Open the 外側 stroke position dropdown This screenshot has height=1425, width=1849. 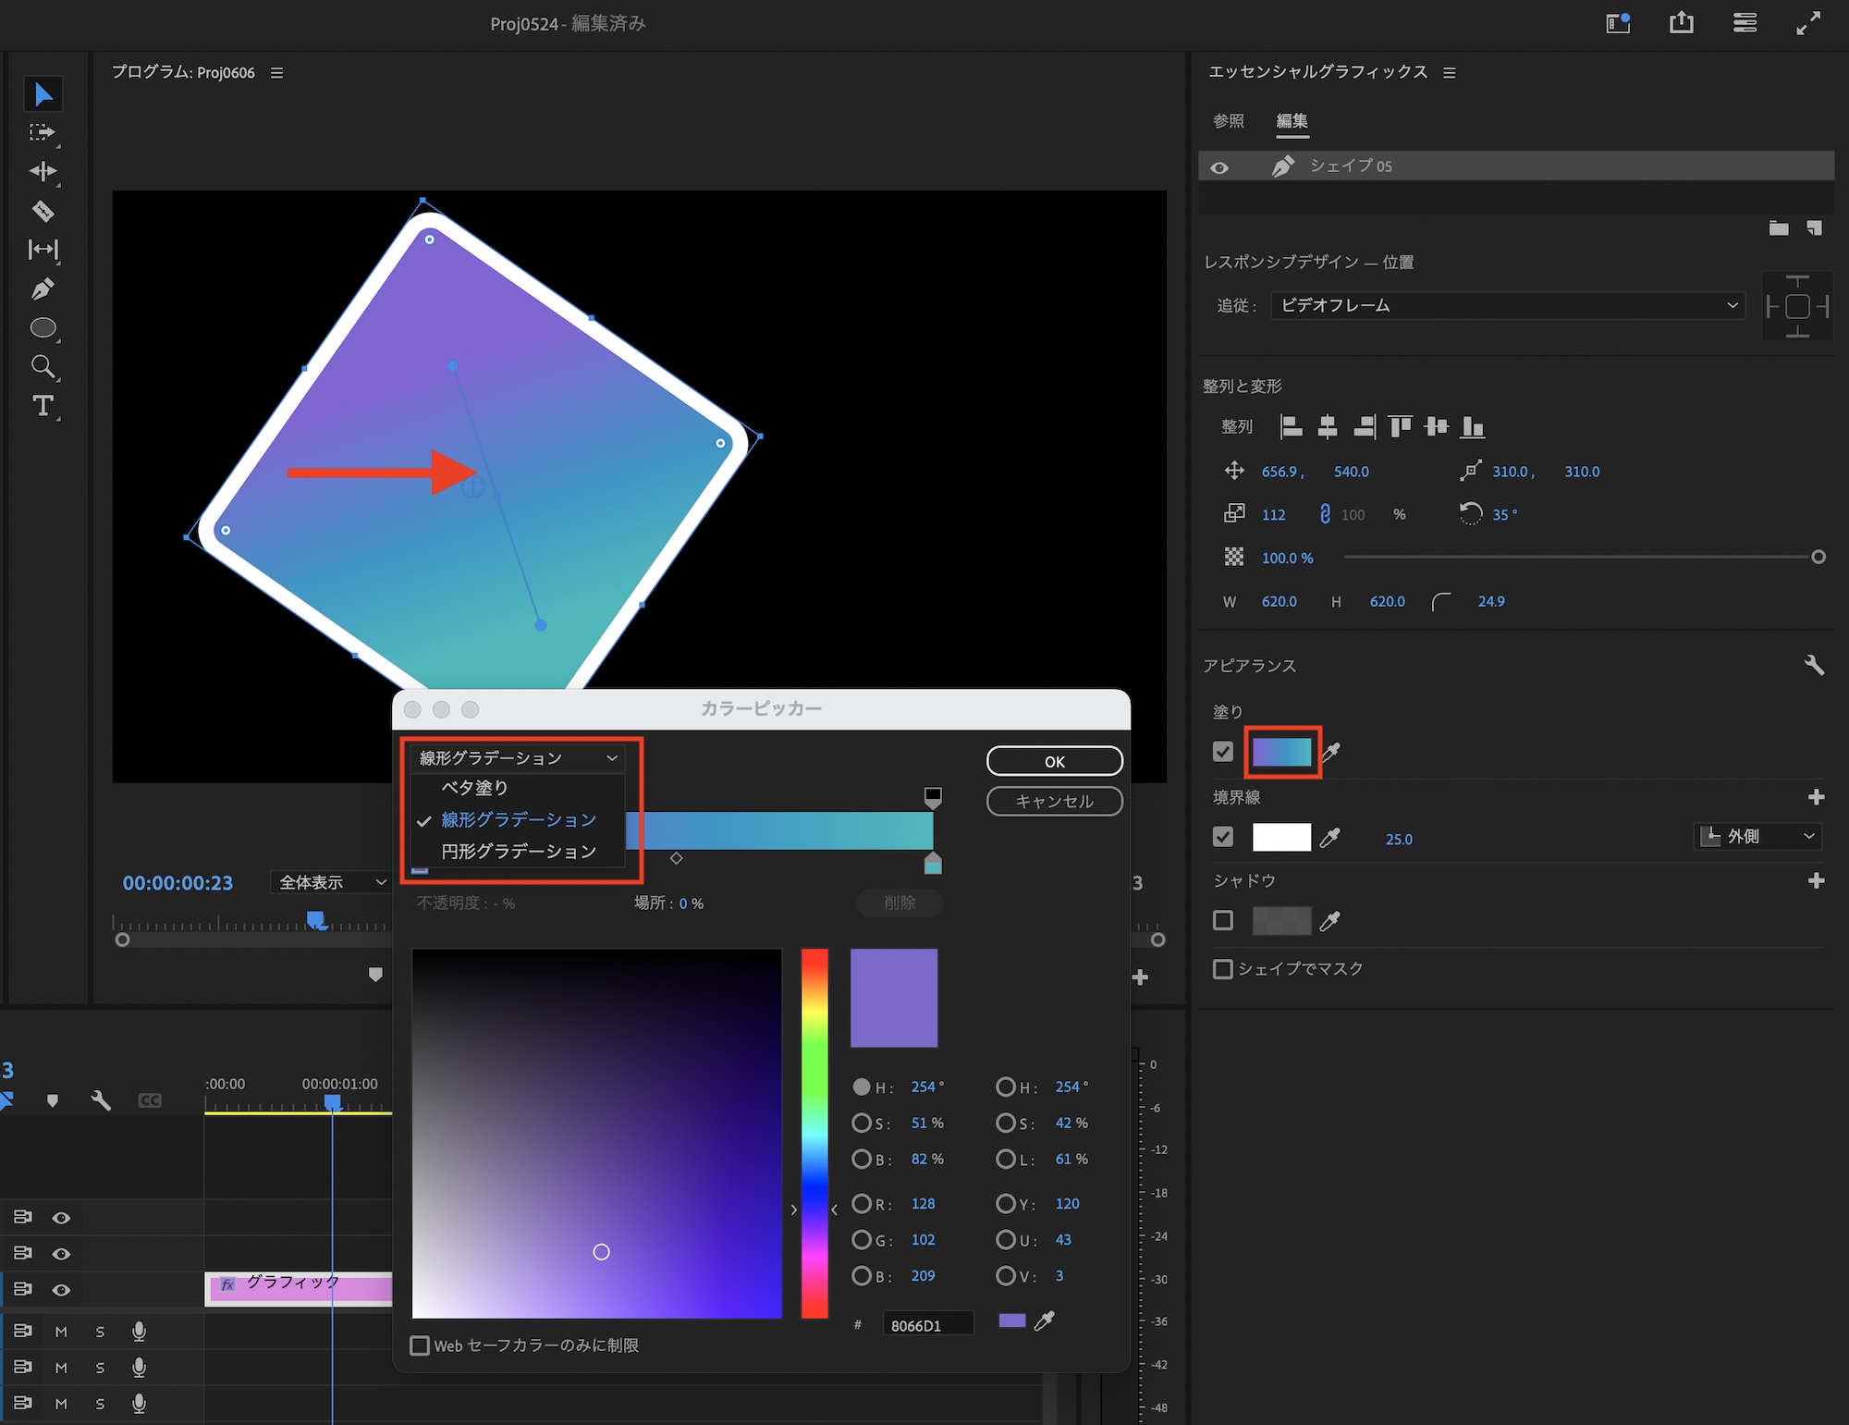[x=1758, y=836]
